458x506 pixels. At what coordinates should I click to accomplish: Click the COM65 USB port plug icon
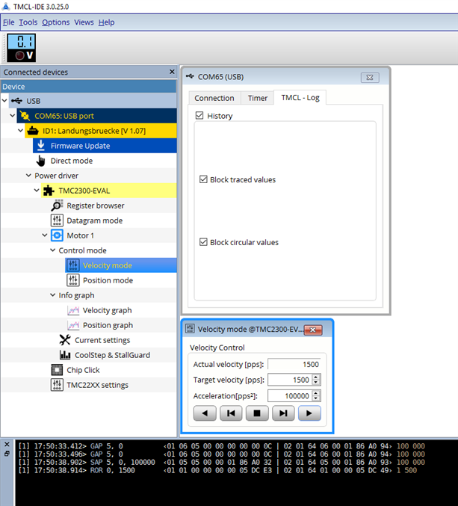click(25, 116)
